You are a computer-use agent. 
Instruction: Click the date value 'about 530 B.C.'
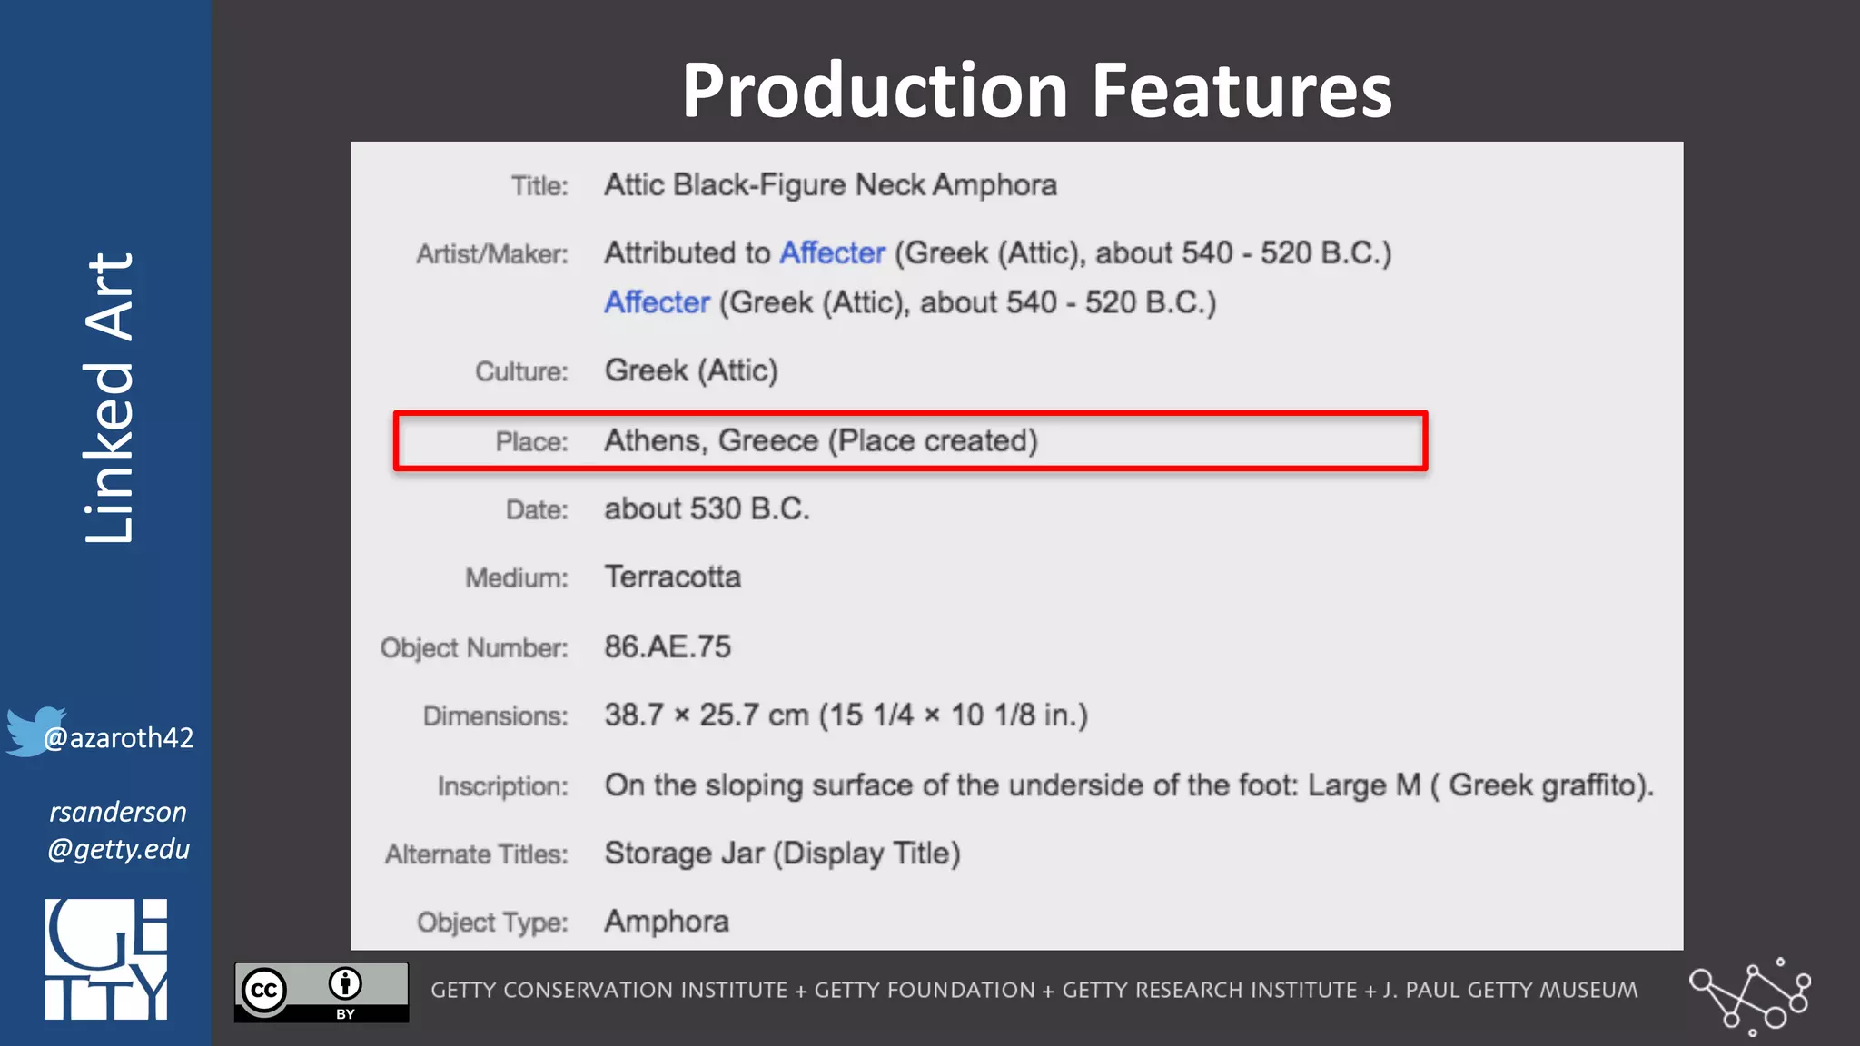coord(707,508)
